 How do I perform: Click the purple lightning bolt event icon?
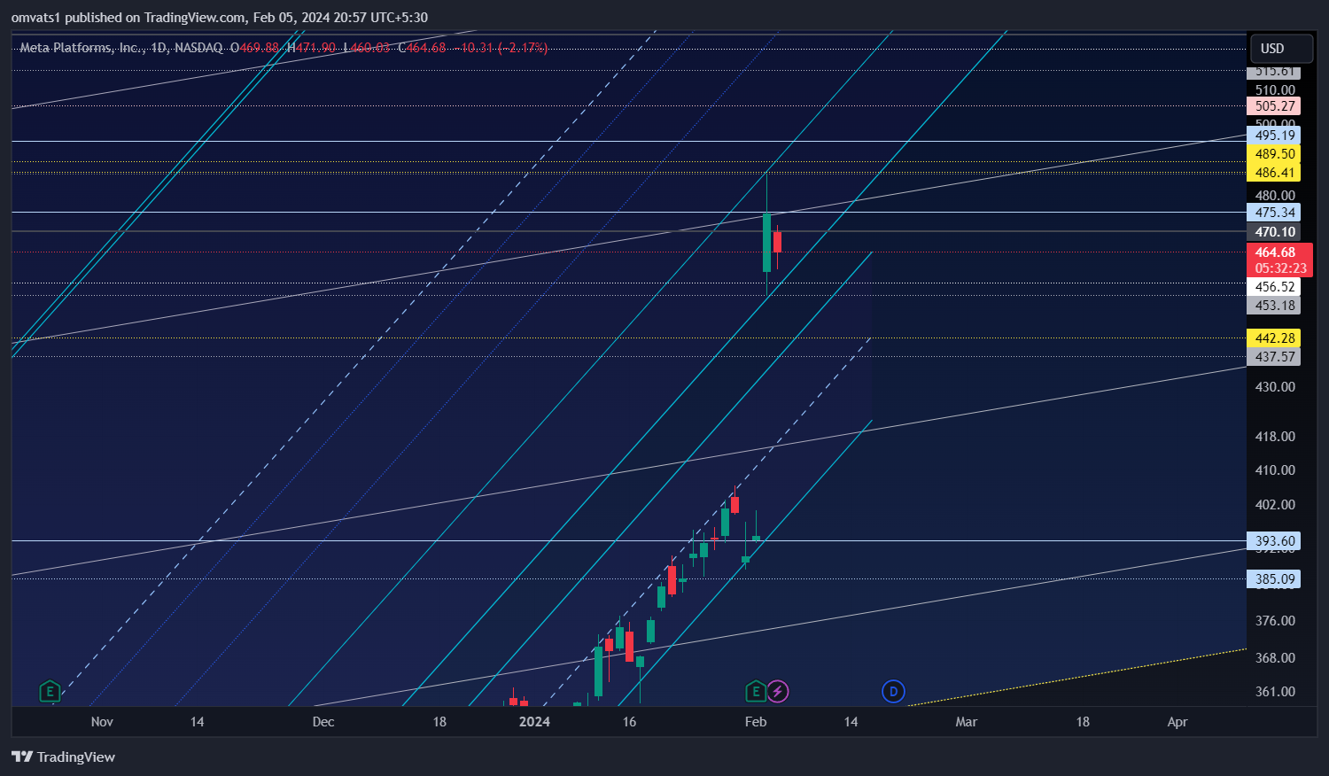point(777,692)
